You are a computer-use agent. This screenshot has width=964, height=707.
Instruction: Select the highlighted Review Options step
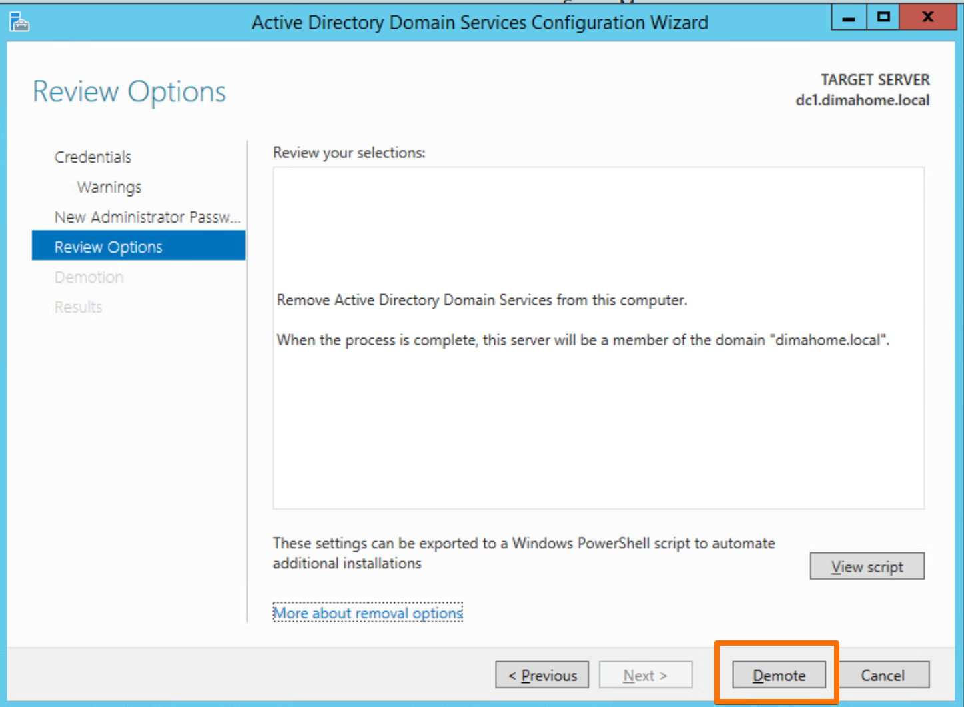(x=109, y=247)
